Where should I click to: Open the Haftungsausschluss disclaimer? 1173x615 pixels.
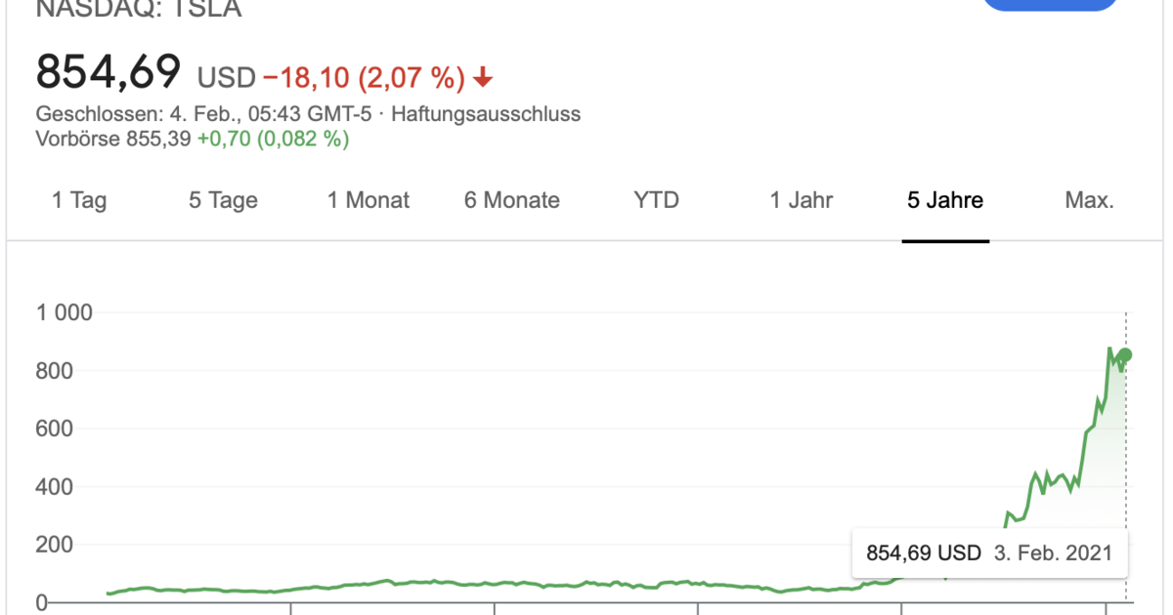489,113
